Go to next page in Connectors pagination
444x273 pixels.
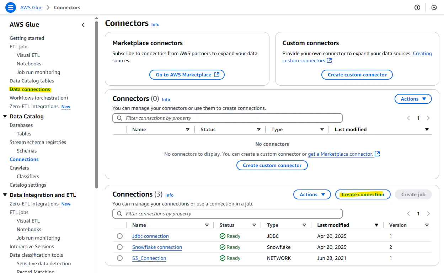tap(428, 118)
